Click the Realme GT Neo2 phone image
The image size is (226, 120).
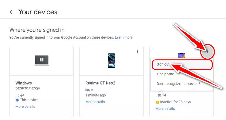(111, 60)
